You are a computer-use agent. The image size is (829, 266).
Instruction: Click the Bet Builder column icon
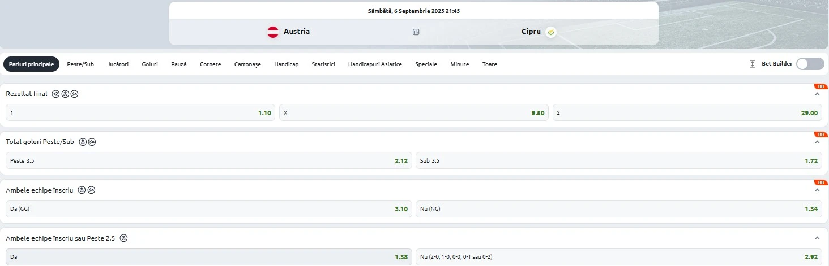pos(753,64)
